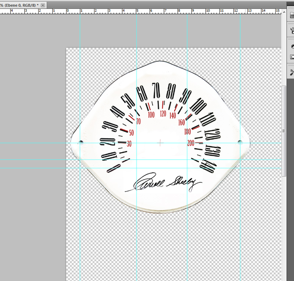The height and width of the screenshot is (281, 294).
Task: Open the Brush Presets panel icon
Action: (x=292, y=30)
